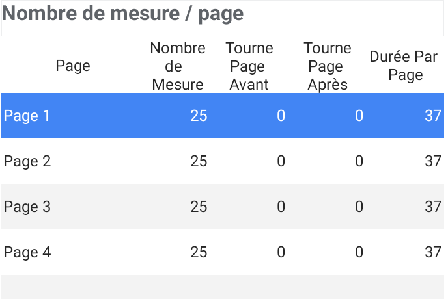Click Page 2's Nombre de Mesure value 25
Viewport: 448px width, 299px height.
point(199,161)
